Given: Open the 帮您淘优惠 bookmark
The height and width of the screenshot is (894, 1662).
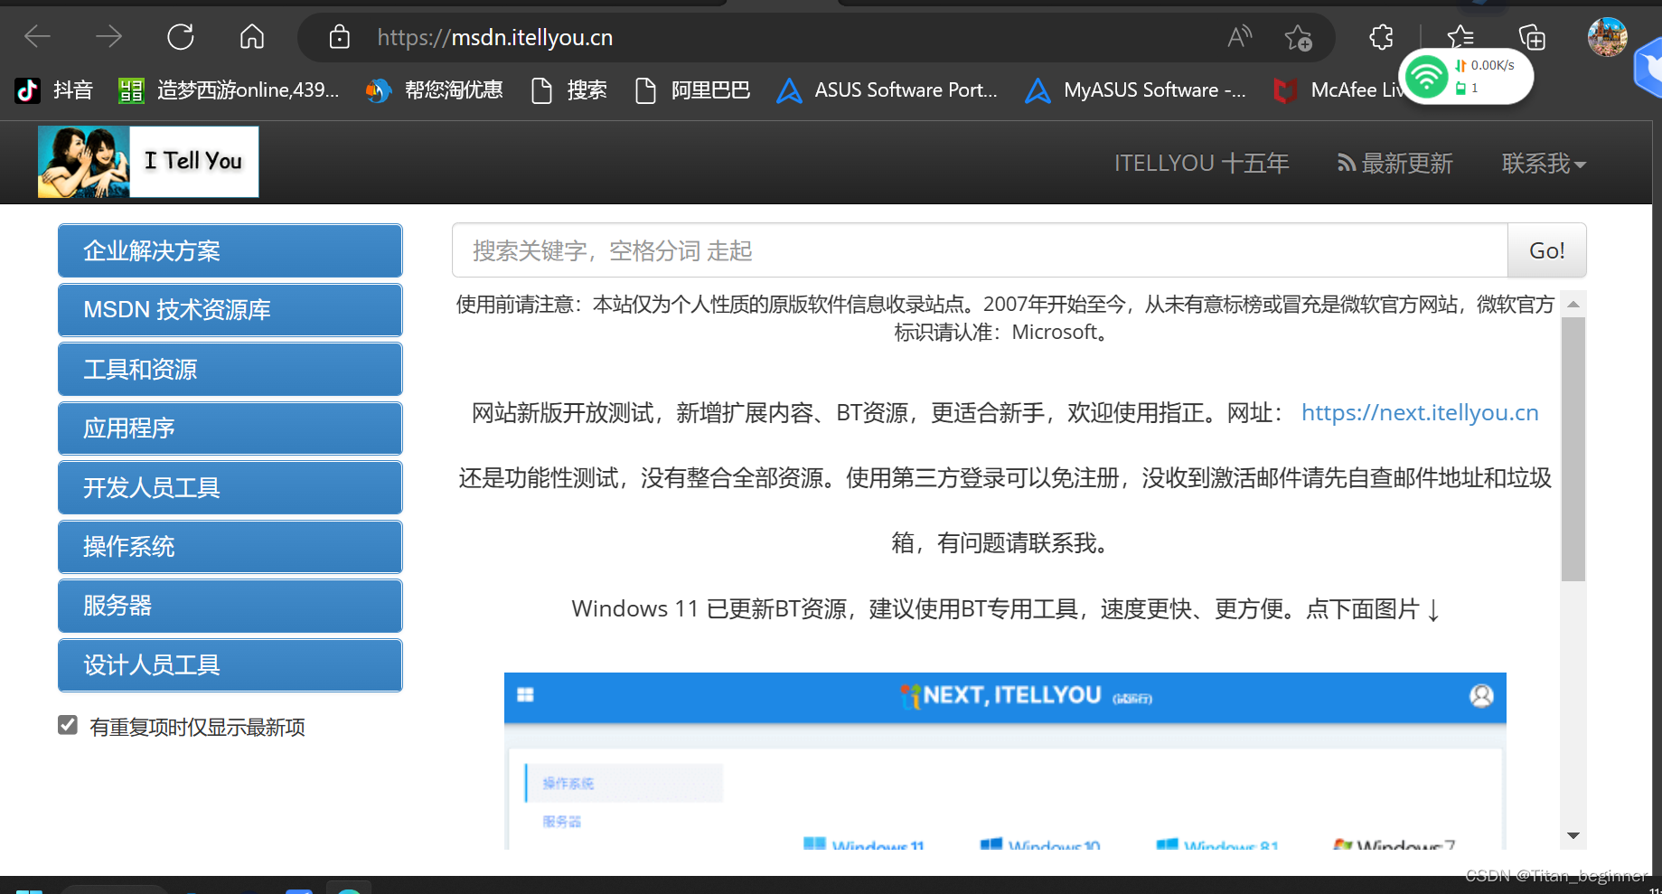Looking at the screenshot, I should click(434, 89).
